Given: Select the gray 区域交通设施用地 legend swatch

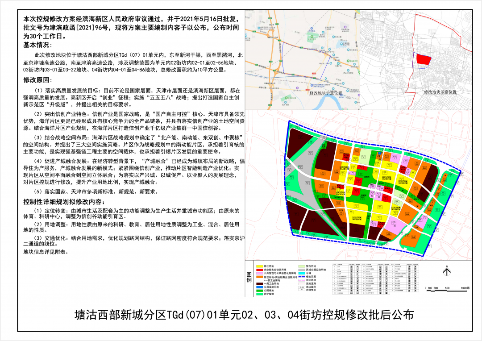Looking at the screenshot, I should (x=302, y=270).
